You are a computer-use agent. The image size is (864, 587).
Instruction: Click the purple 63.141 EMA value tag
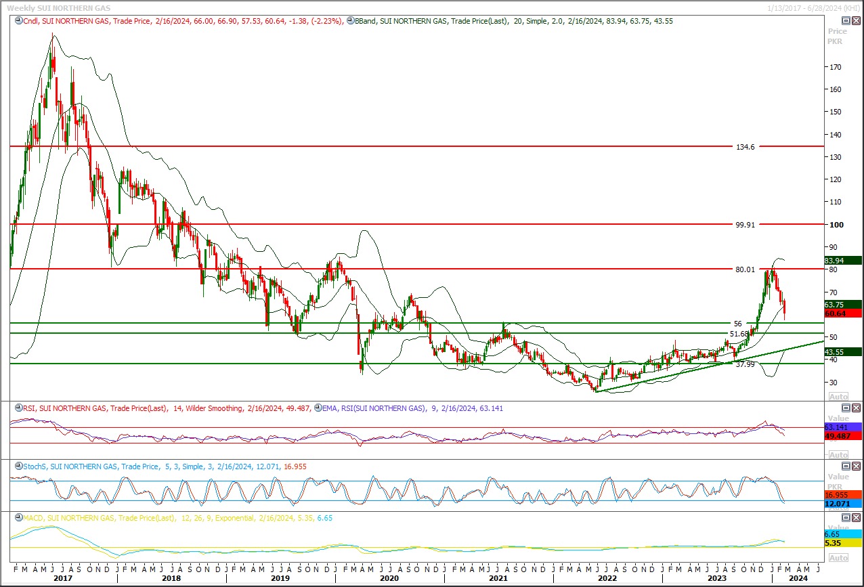[842, 427]
